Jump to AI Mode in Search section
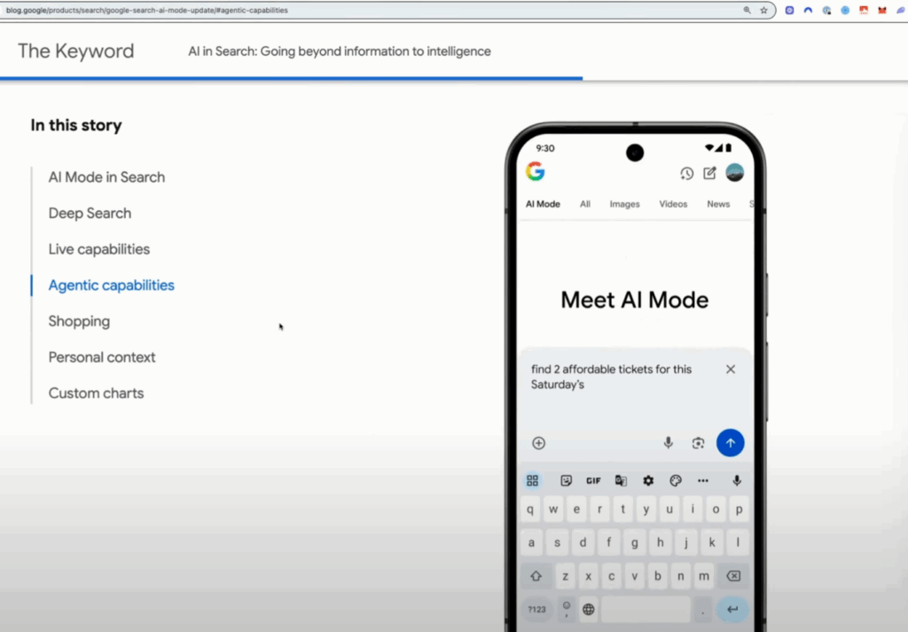The width and height of the screenshot is (908, 632). (x=106, y=177)
